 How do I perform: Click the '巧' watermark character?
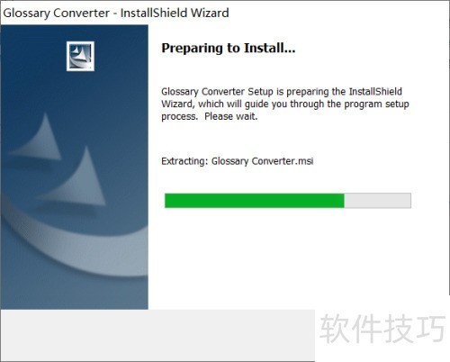[432, 329]
